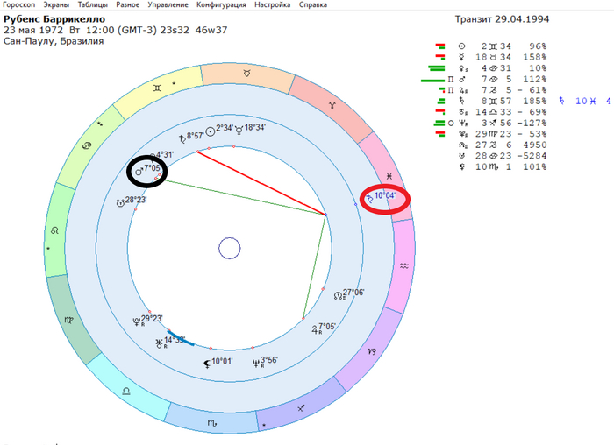Select the Uranus glyph near Libra
Viewport: 614px width, 445px height.
coord(160,343)
